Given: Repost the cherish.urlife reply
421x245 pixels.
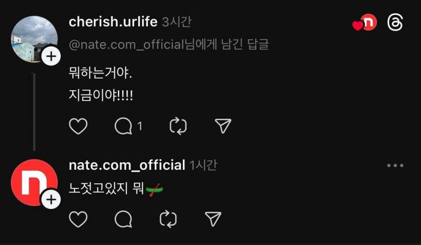Looking at the screenshot, I should (178, 126).
